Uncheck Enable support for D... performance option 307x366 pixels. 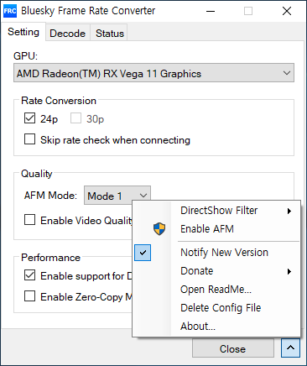click(29, 275)
